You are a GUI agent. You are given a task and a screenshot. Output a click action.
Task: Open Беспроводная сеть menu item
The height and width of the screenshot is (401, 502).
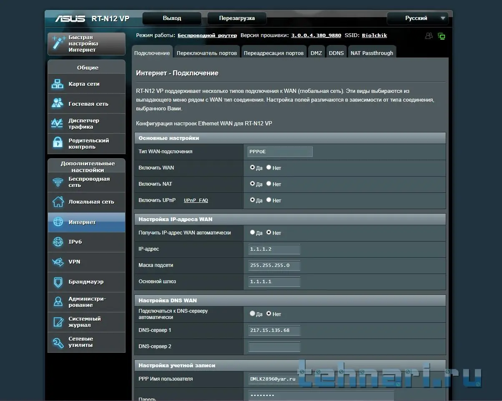pyautogui.click(x=86, y=182)
